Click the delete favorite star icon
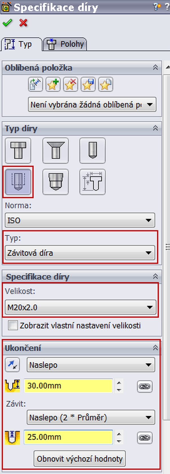Viewport: 170px width, 474px height. point(71,84)
